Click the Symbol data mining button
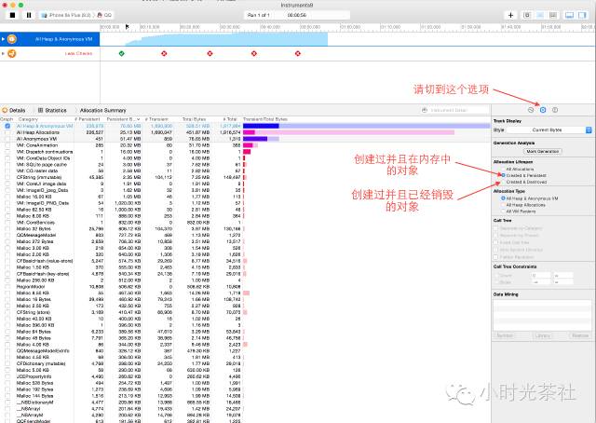This screenshot has height=423, width=596. point(505,335)
